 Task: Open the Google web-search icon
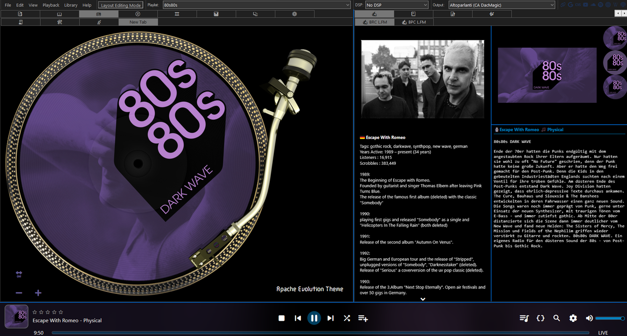[570, 5]
